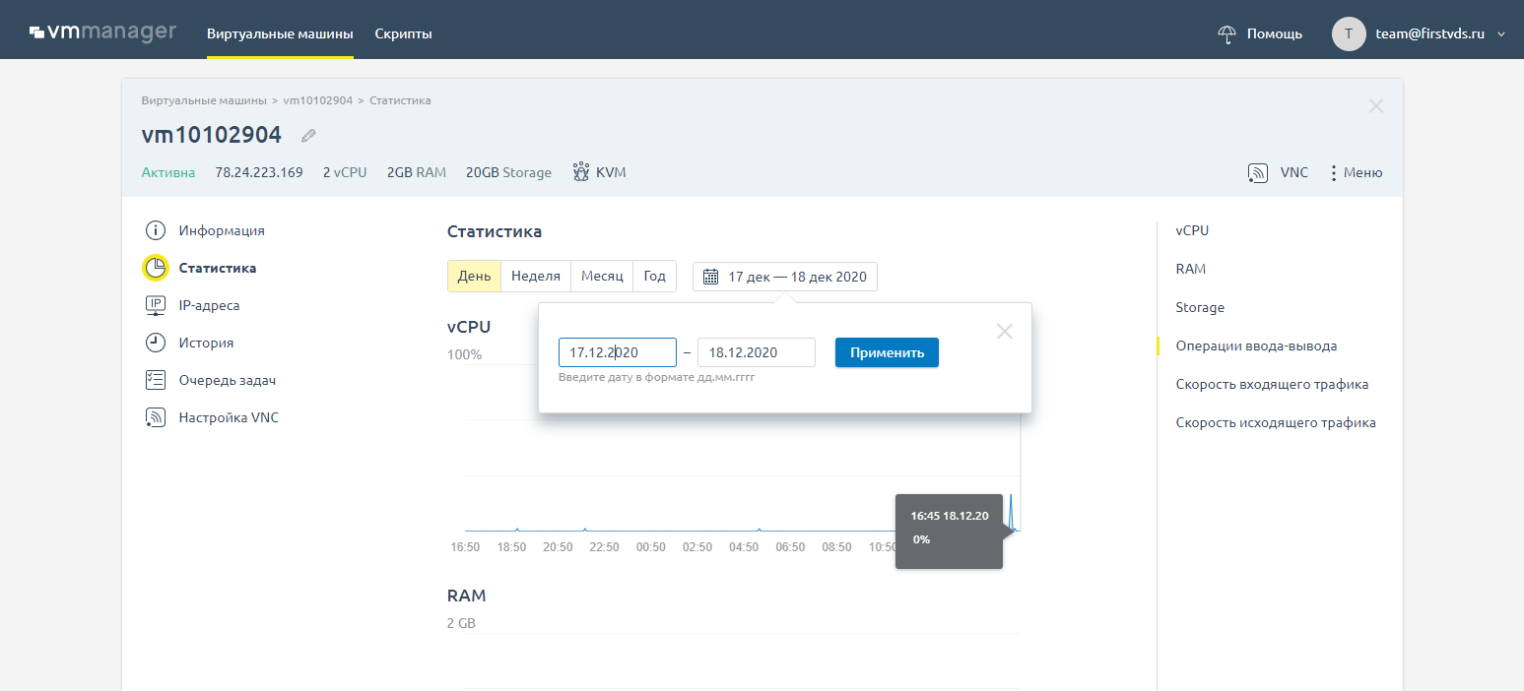Viewport: 1524px width, 691px height.
Task: Open the Информация sidebar item
Action: pyautogui.click(x=222, y=230)
